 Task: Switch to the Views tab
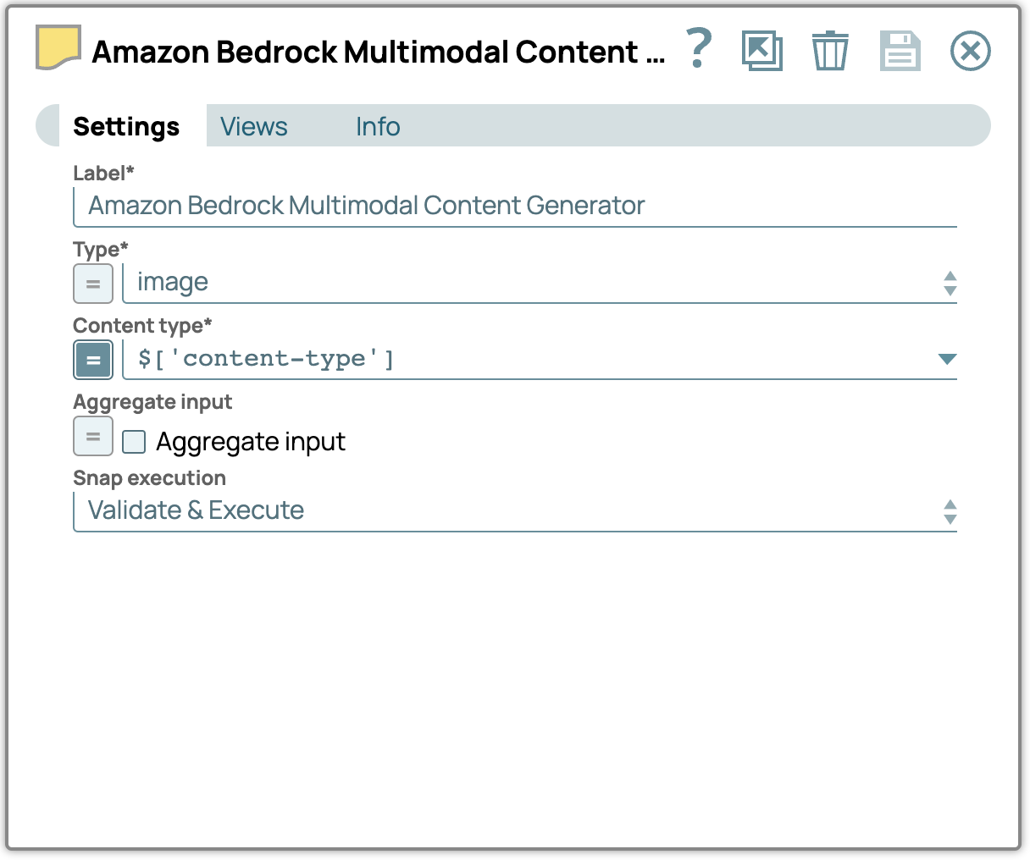coord(254,127)
